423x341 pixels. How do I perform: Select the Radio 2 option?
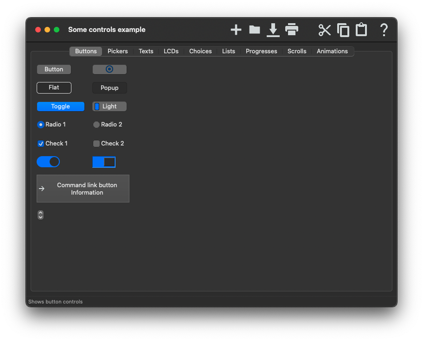(96, 125)
